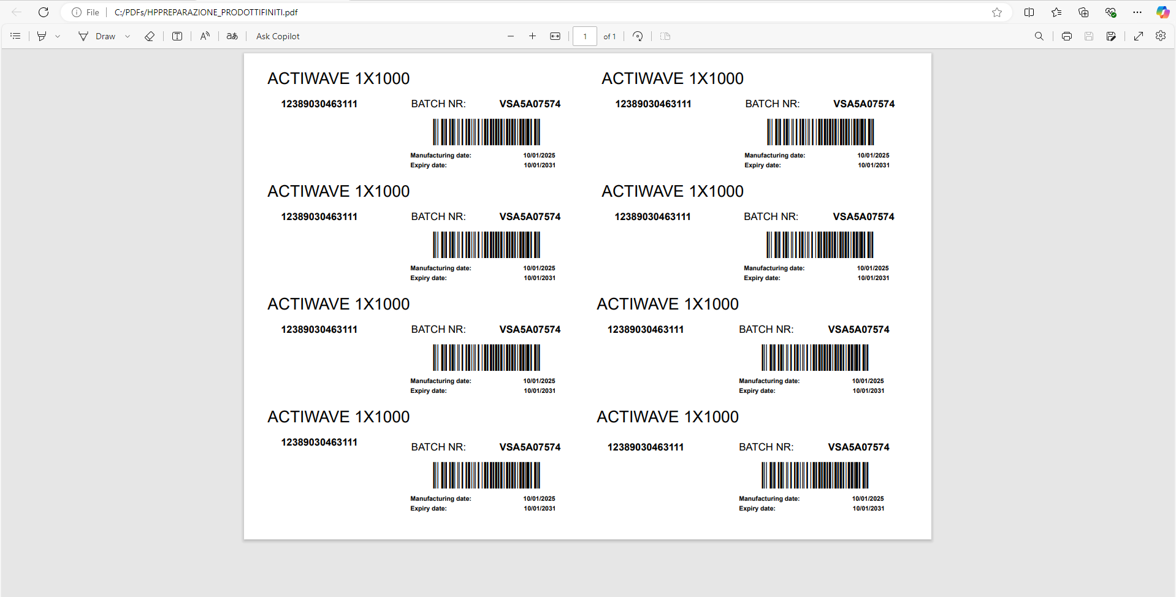Viewport: 1176px width, 597px height.
Task: Click Ask Copilot
Action: 278,36
